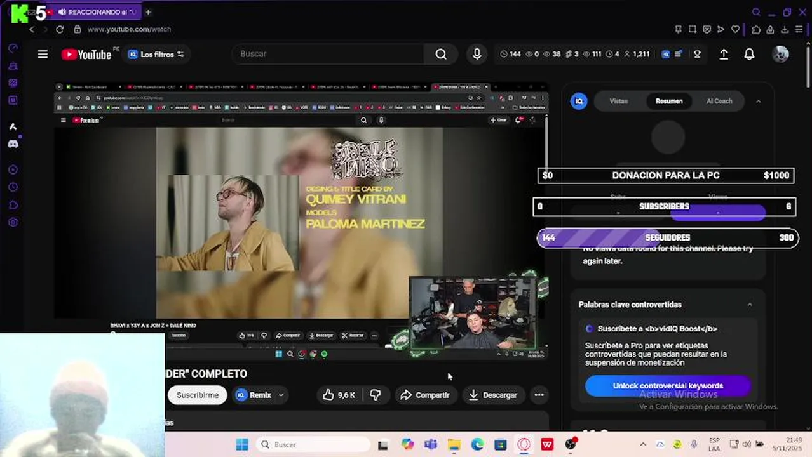Open Microsoft Teams from the taskbar

430,444
